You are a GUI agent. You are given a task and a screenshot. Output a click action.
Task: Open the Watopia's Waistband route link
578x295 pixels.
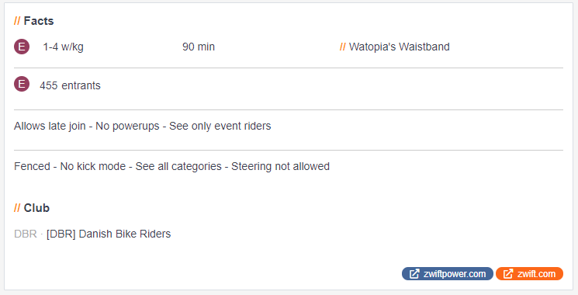pos(400,47)
